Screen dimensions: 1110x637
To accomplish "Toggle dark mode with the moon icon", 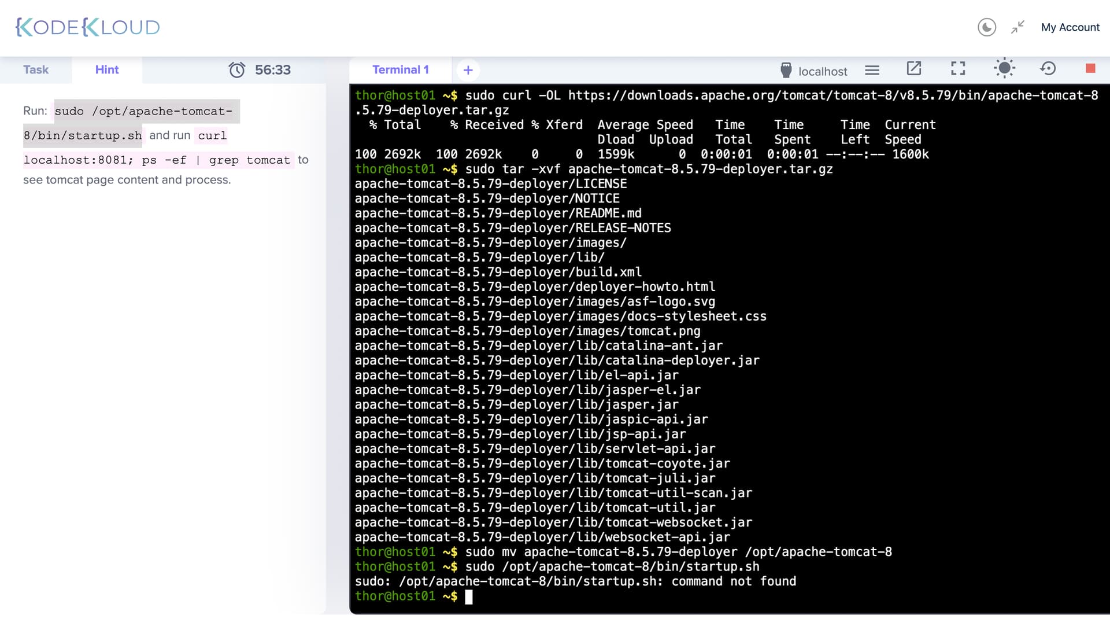I will click(986, 27).
